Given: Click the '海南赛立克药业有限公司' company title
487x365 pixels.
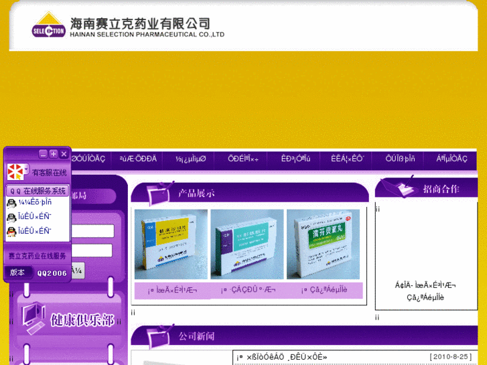Looking at the screenshot, I should click(x=140, y=23).
